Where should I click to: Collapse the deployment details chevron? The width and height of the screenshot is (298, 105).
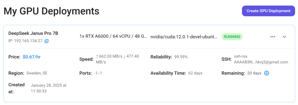(x=284, y=37)
